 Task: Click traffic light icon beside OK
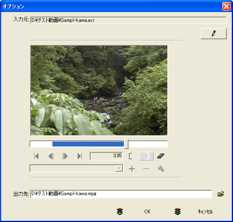pyautogui.click(x=120, y=212)
